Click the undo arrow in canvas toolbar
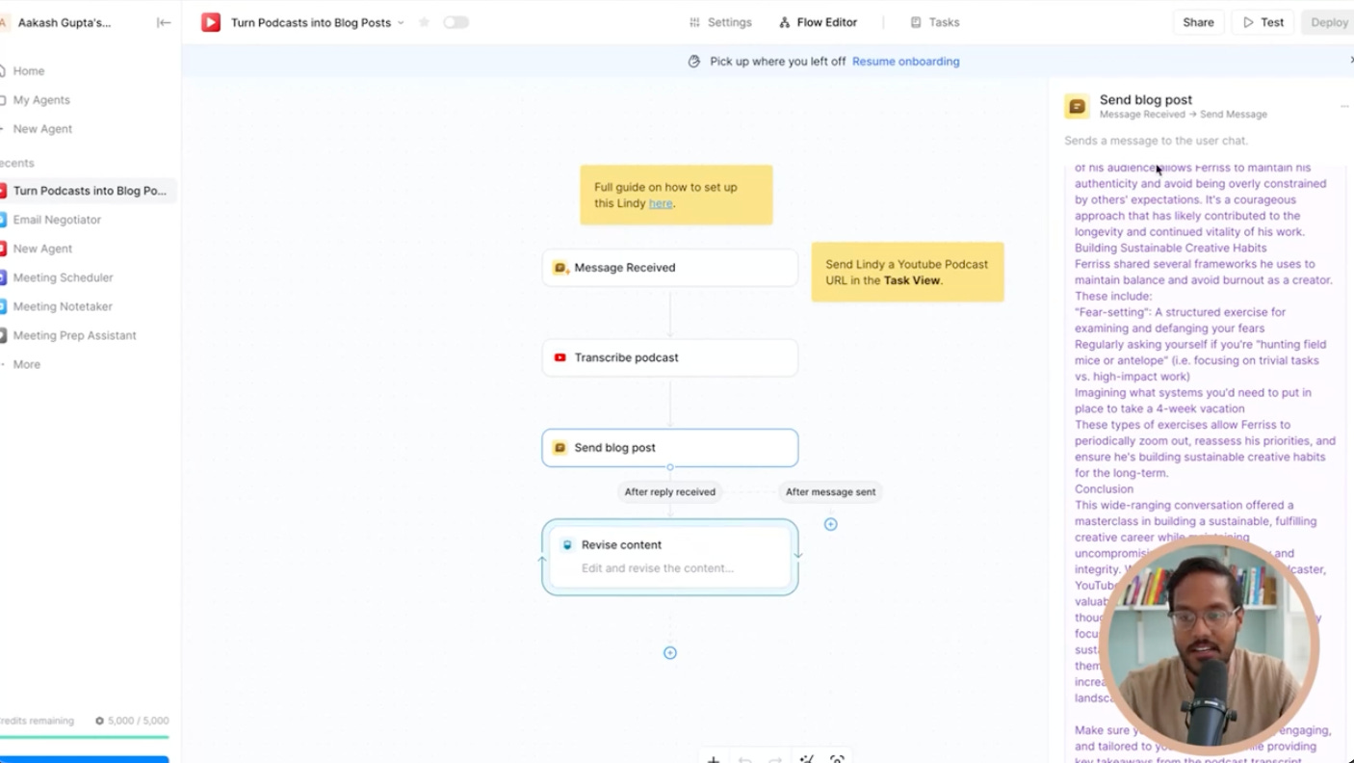Image resolution: width=1354 pixels, height=763 pixels. pyautogui.click(x=744, y=759)
